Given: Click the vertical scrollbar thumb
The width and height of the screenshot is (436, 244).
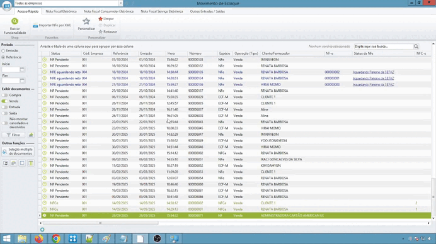Looking at the screenshot, I should [433, 197].
